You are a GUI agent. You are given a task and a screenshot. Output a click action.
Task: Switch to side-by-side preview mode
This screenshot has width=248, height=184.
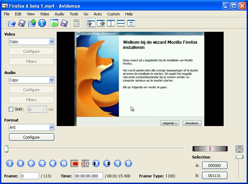tap(111, 23)
